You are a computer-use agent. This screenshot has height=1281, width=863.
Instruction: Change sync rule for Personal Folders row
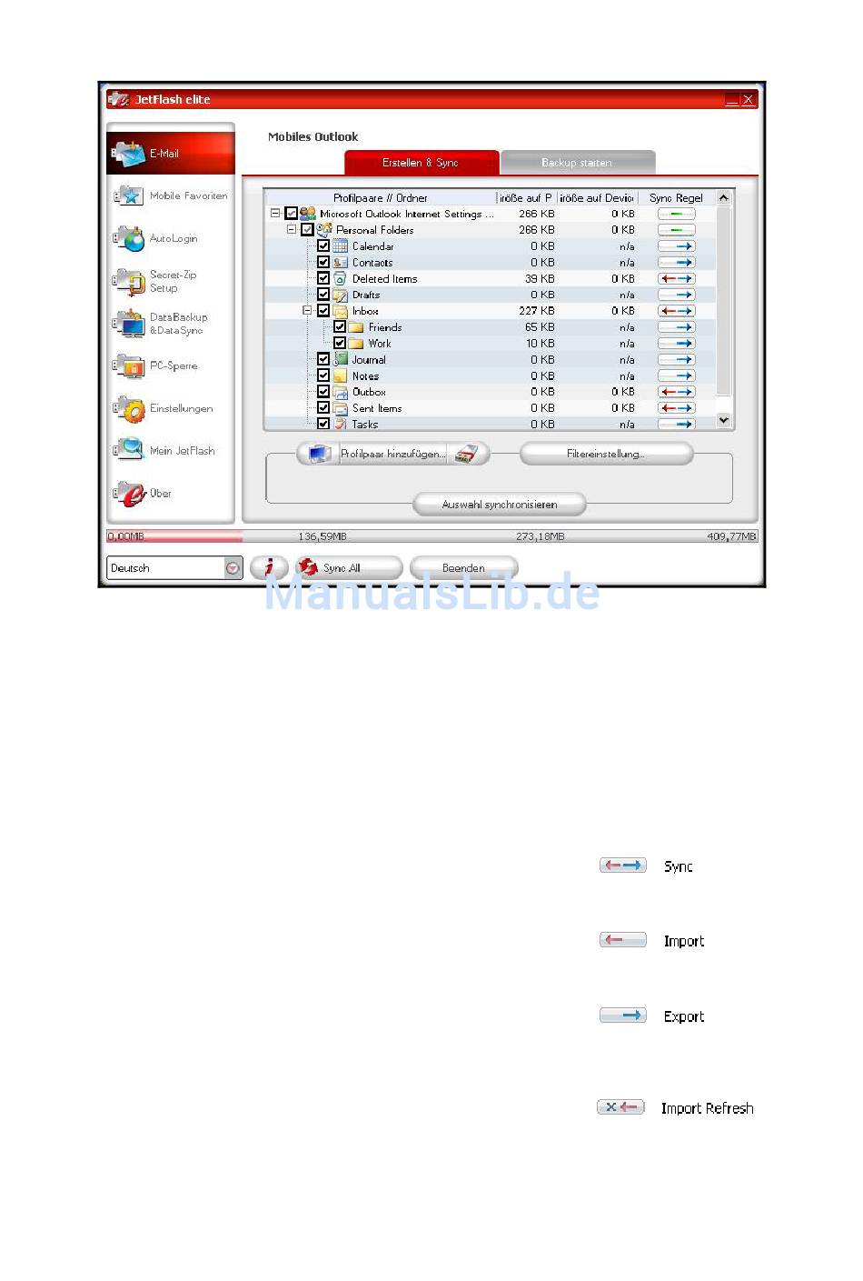point(677,230)
